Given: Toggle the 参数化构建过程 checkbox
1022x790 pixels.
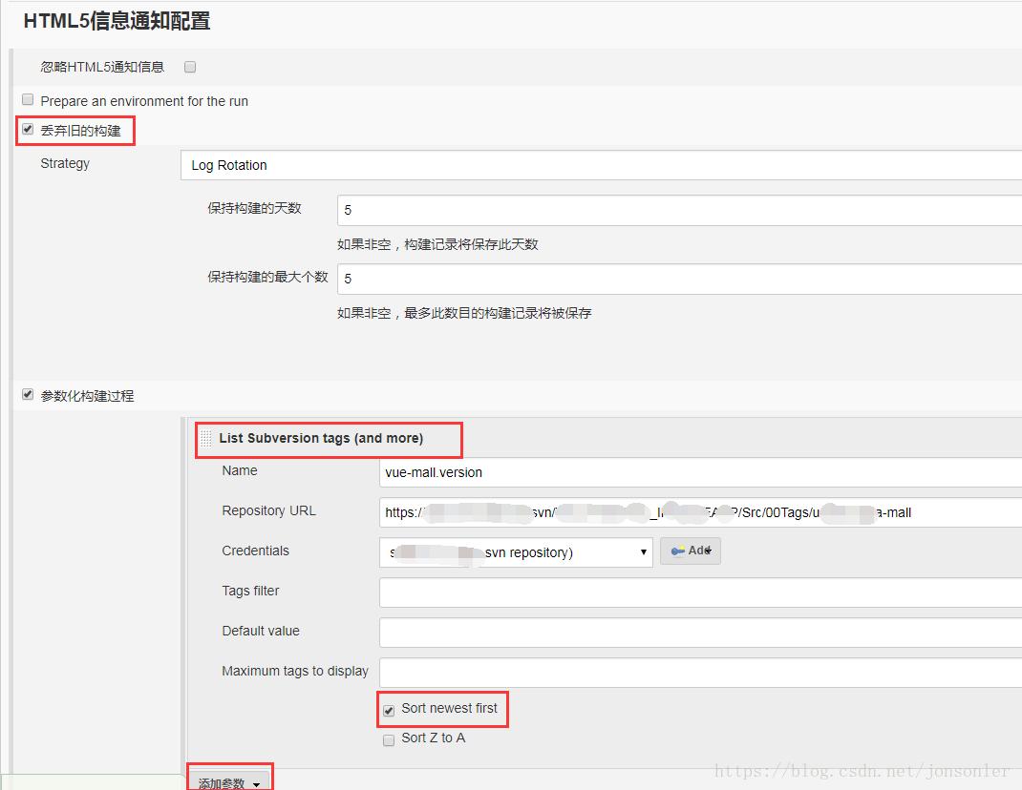Looking at the screenshot, I should tap(28, 394).
